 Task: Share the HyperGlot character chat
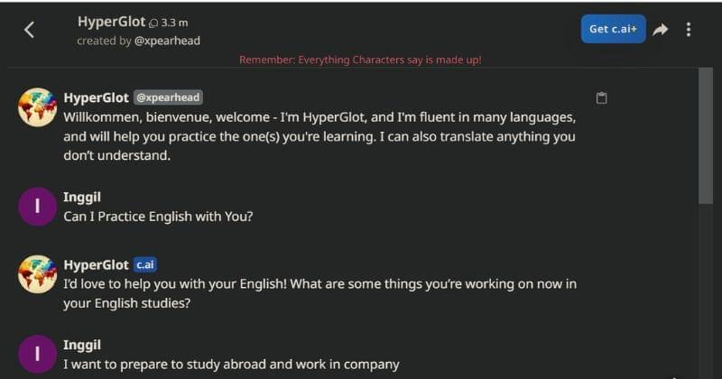661,30
